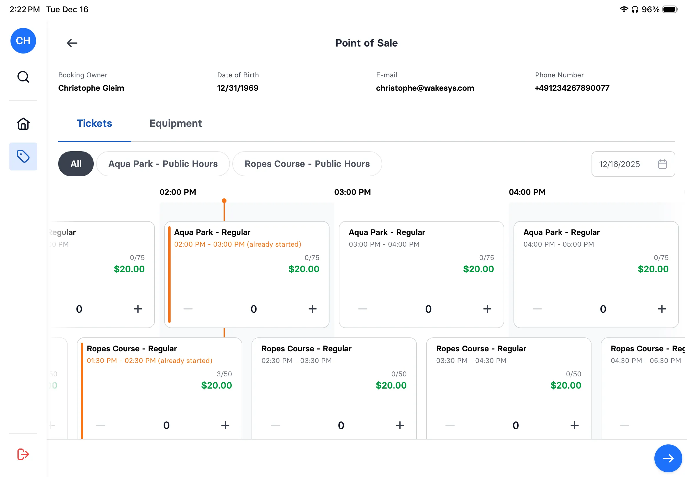The image size is (687, 477).
Task: Increase Ropes Course 03:30 PM ticket quantity
Action: [x=575, y=425]
